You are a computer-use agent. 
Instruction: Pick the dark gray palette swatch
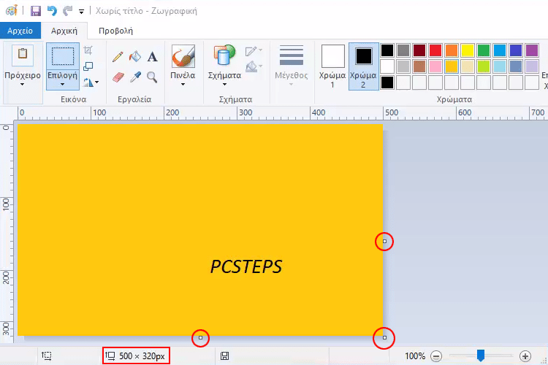point(403,50)
